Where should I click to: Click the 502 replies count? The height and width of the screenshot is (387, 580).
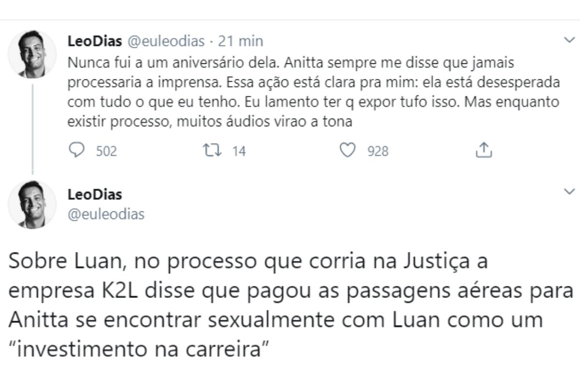click(x=106, y=152)
